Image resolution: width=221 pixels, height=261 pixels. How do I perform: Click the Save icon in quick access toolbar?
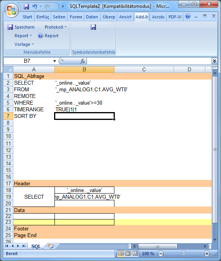[26, 7]
